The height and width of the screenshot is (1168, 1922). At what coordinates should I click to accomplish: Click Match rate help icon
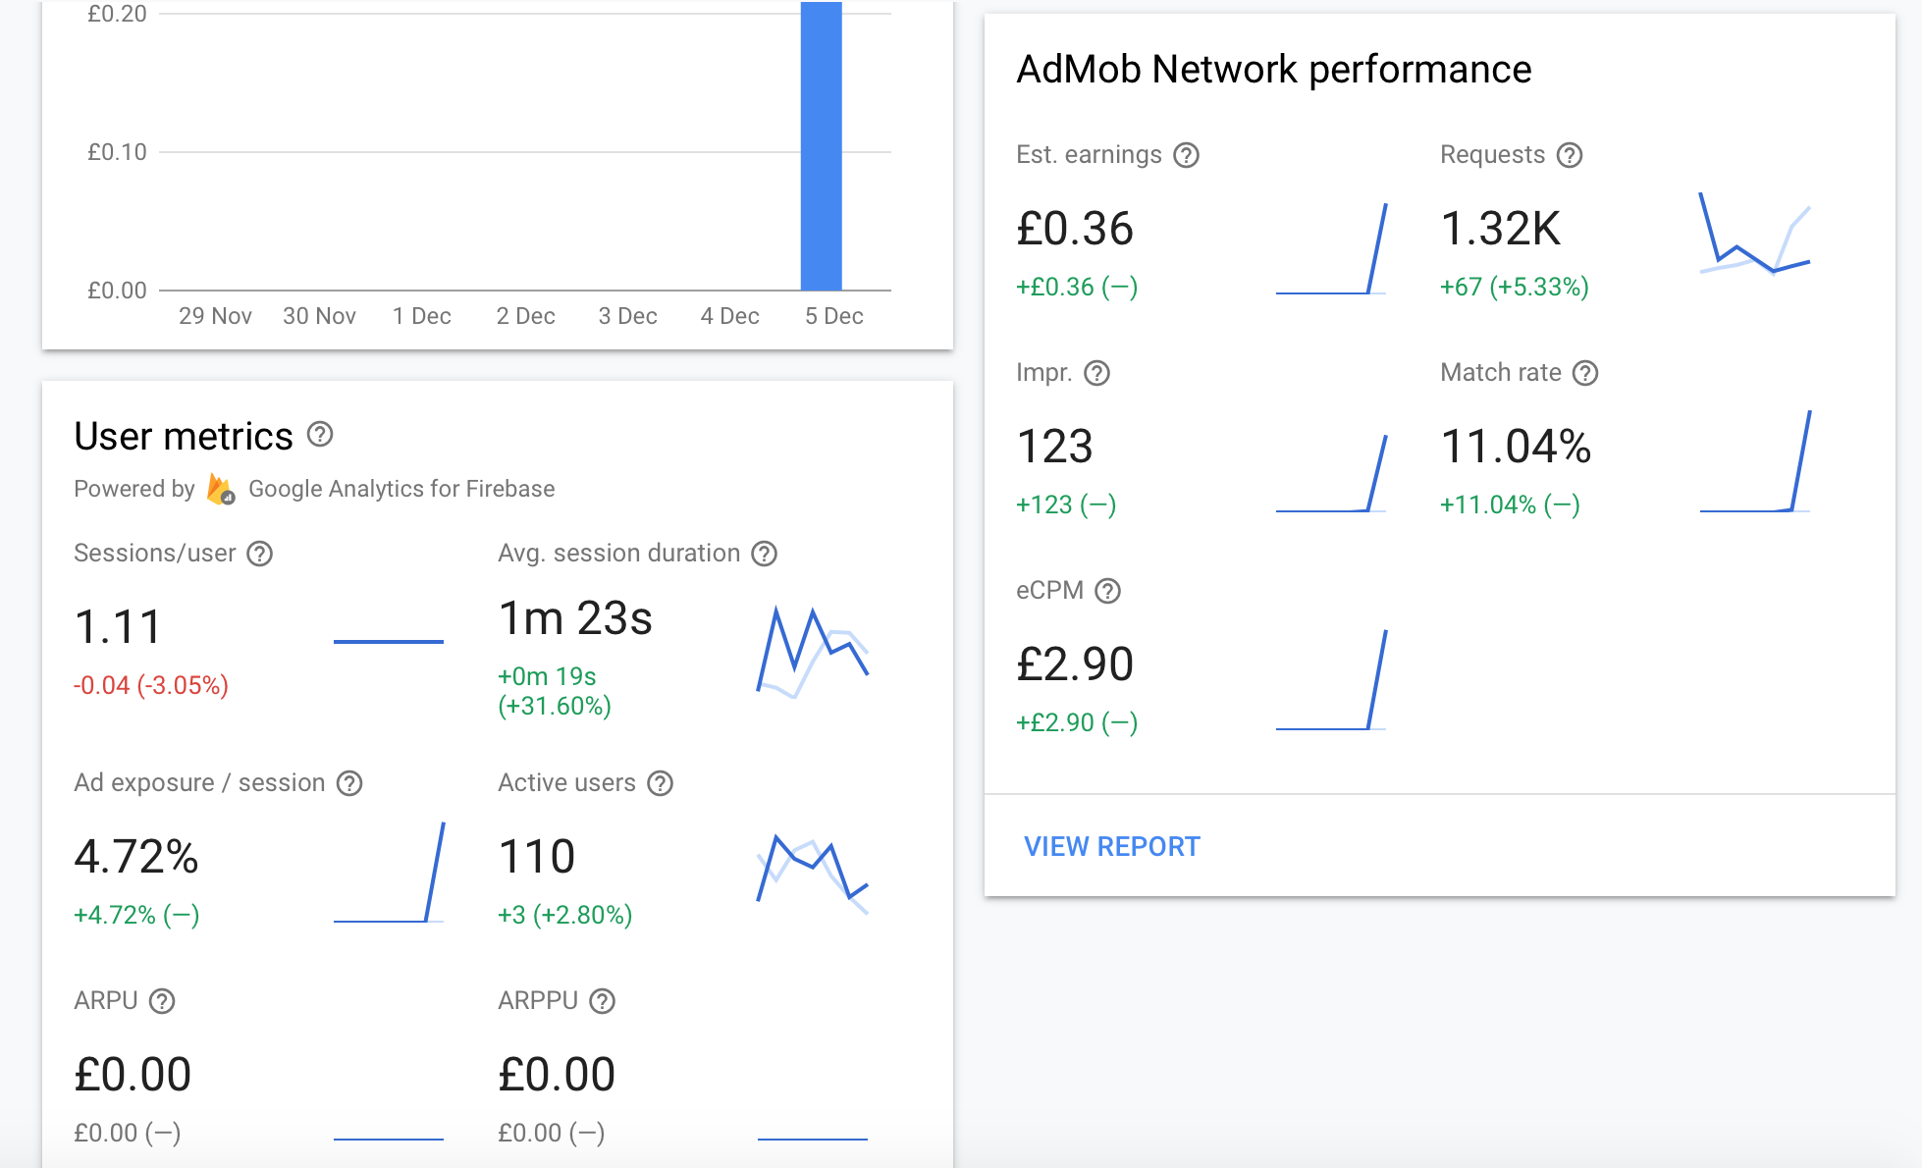1585,373
